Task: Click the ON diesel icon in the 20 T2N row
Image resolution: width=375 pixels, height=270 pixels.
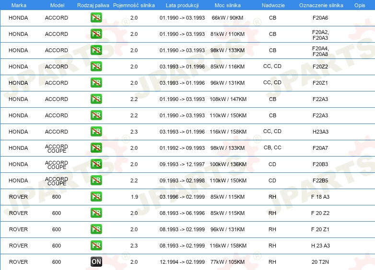Action: click(96, 262)
